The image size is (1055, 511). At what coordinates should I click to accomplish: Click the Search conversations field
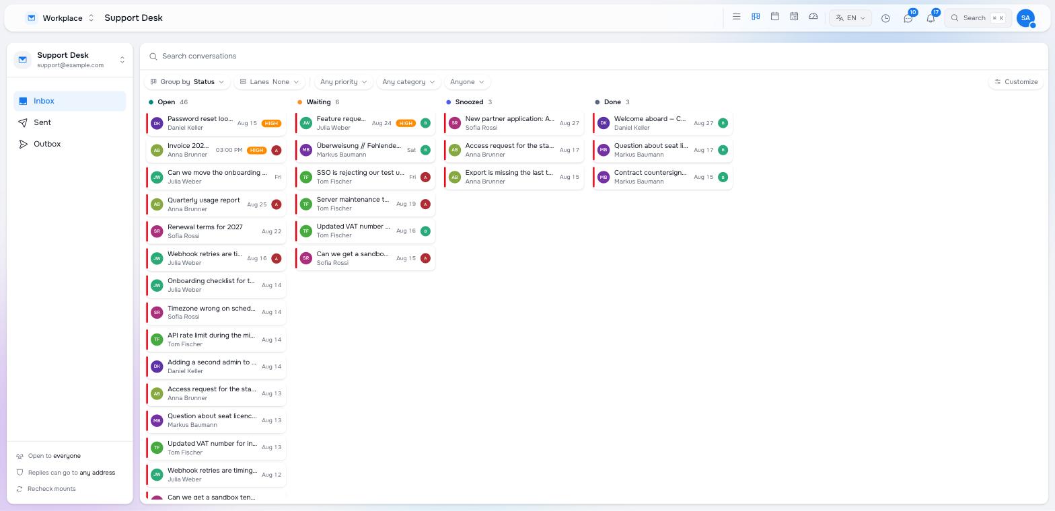pyautogui.click(x=594, y=56)
